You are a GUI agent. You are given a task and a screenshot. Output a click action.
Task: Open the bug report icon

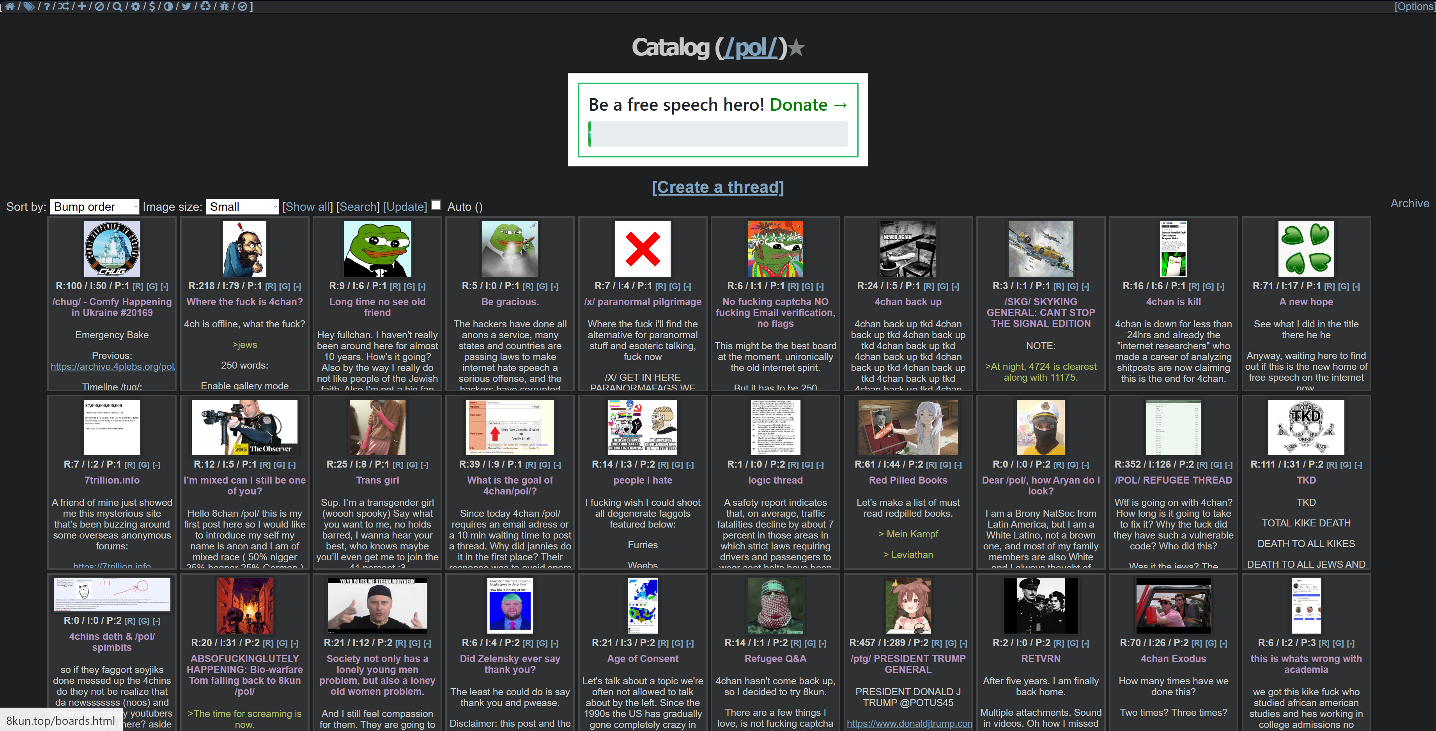224,6
